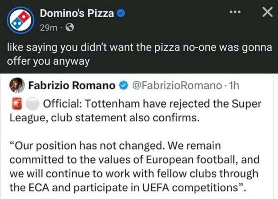Viewport: 278px width, 199px height.
Task: Open the Domino's Pizza page name link
Action: [x=77, y=14]
